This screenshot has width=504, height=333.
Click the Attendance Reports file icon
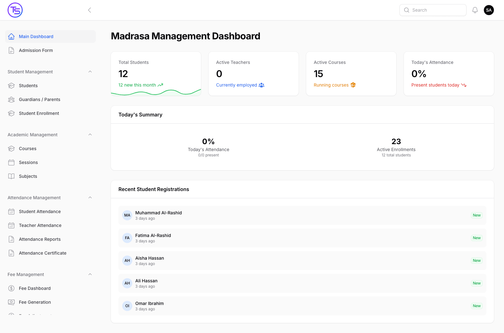pos(11,239)
